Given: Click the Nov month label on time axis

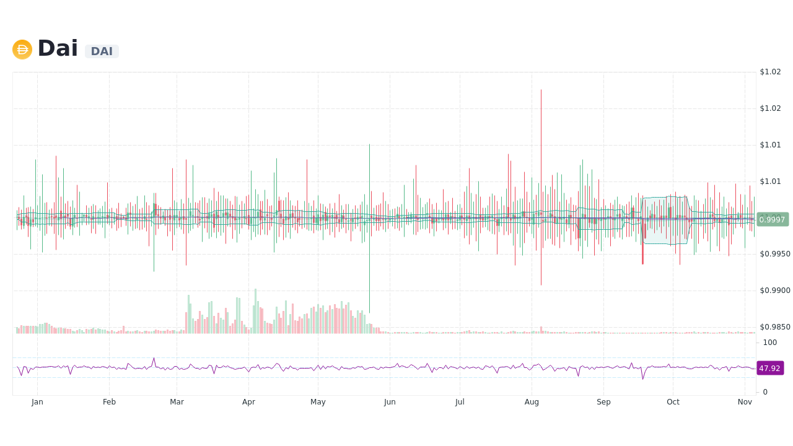Looking at the screenshot, I should [x=745, y=402].
